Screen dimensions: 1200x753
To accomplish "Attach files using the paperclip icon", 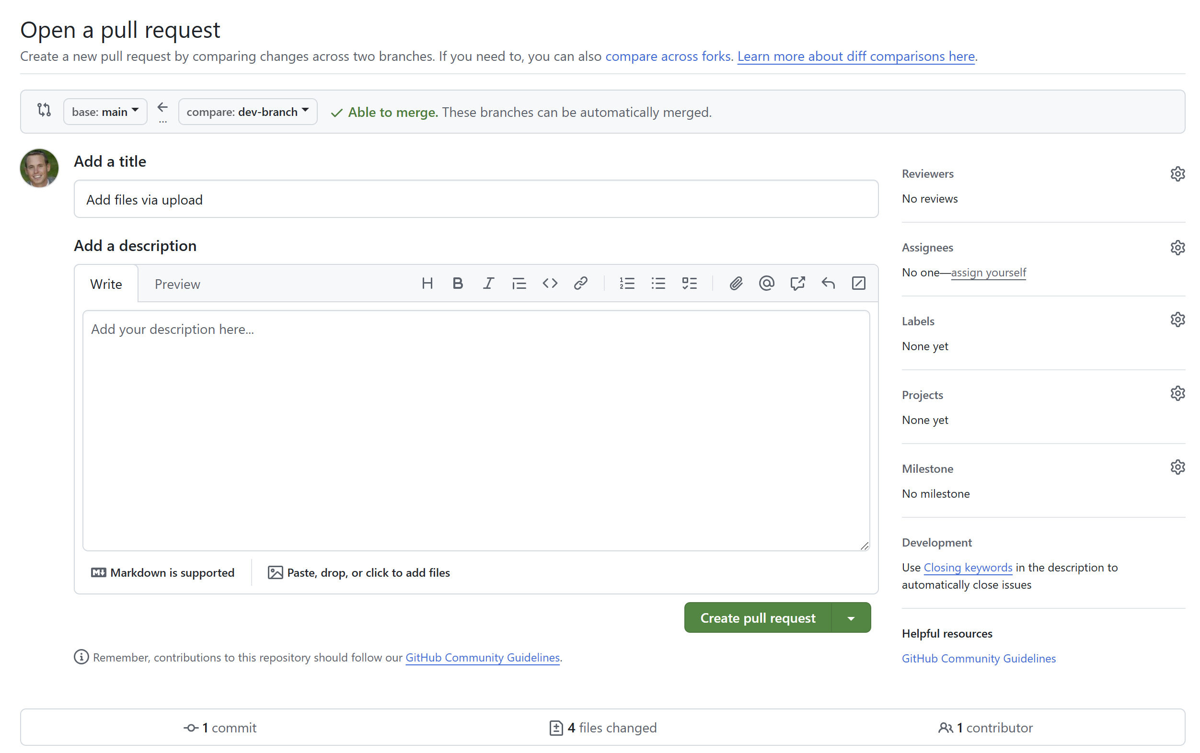I will pos(735,284).
